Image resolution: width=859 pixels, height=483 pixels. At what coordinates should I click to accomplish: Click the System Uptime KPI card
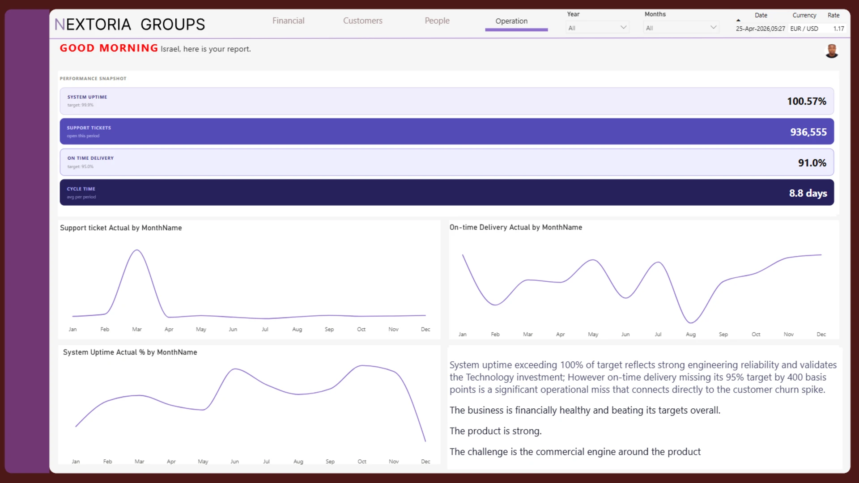coord(447,101)
